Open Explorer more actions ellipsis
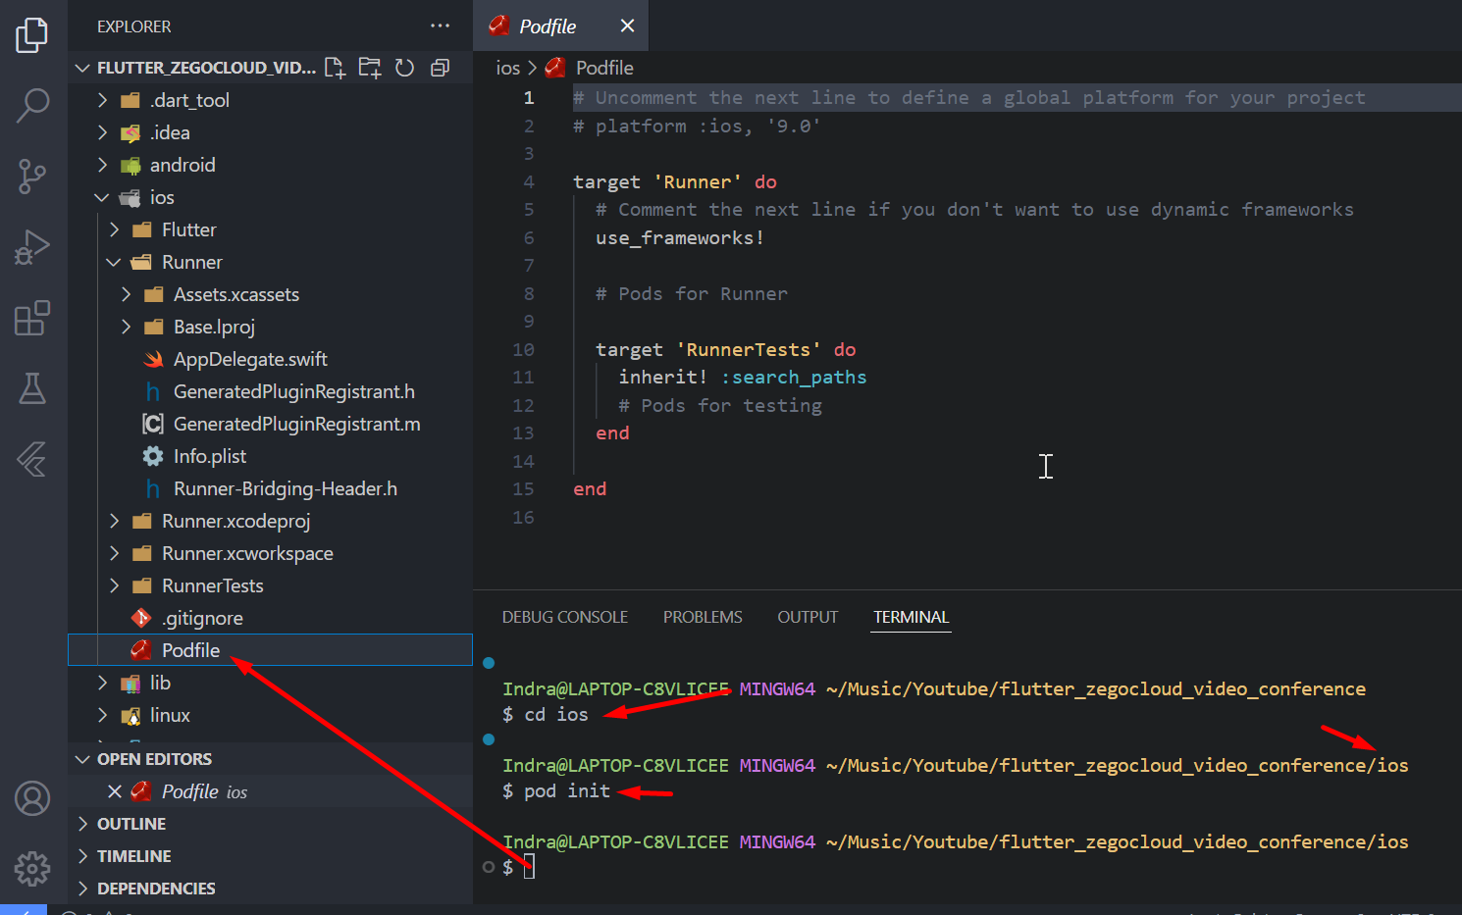This screenshot has height=915, width=1462. 440,25
